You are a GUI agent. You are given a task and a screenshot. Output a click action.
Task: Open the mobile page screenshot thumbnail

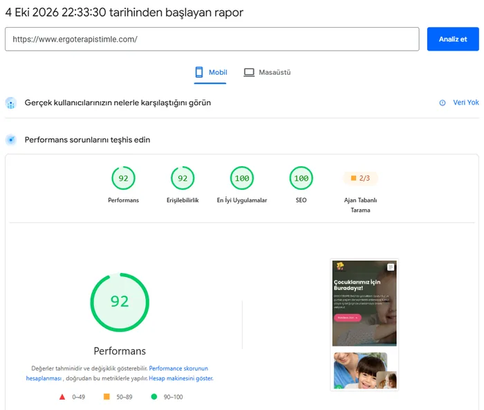click(x=364, y=325)
